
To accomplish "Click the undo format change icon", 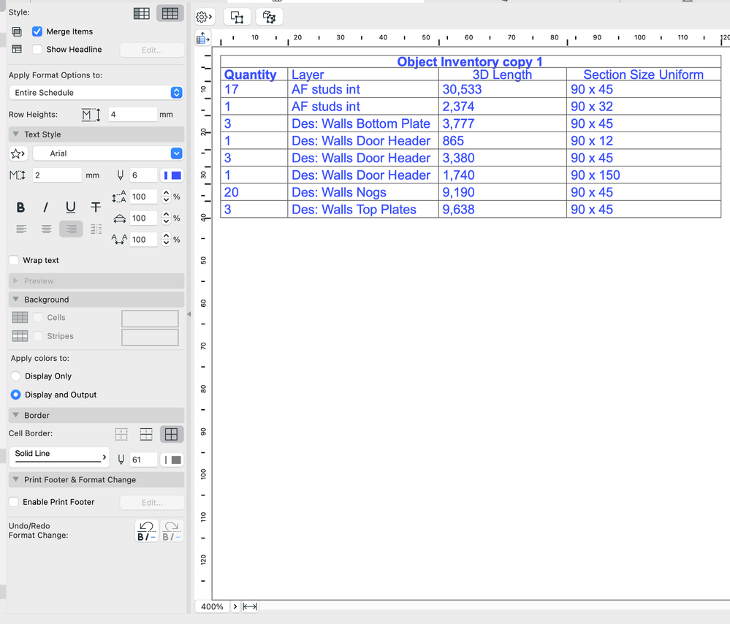I will click(145, 530).
